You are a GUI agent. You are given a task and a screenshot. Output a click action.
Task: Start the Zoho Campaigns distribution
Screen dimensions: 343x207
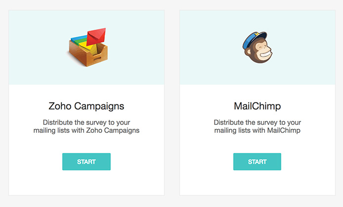(86, 161)
